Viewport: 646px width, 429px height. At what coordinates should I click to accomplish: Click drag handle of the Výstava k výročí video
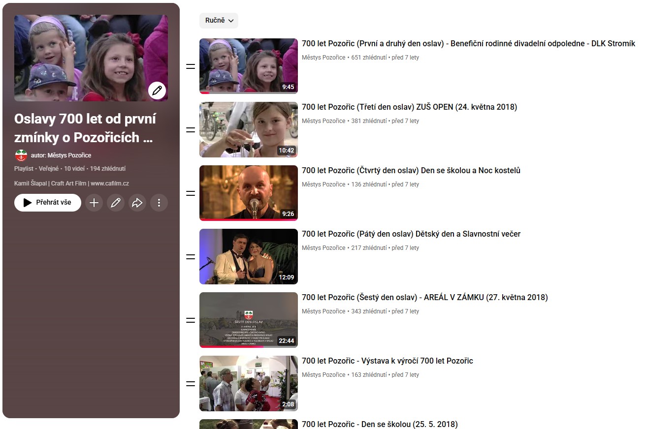pyautogui.click(x=191, y=384)
